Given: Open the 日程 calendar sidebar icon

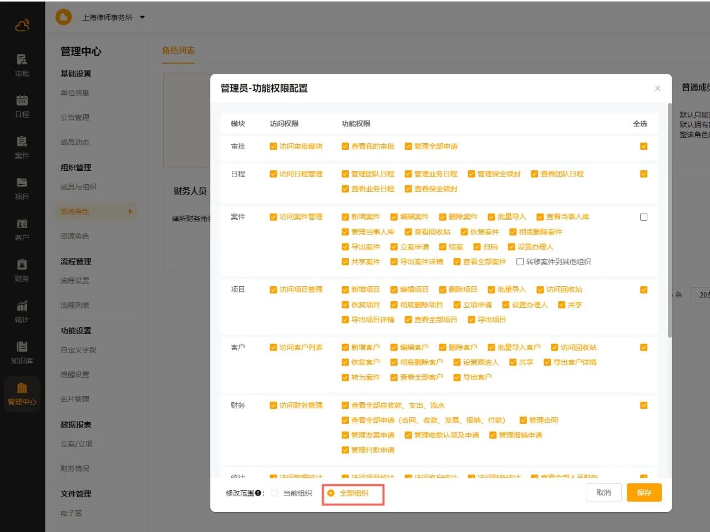Looking at the screenshot, I should 22,106.
